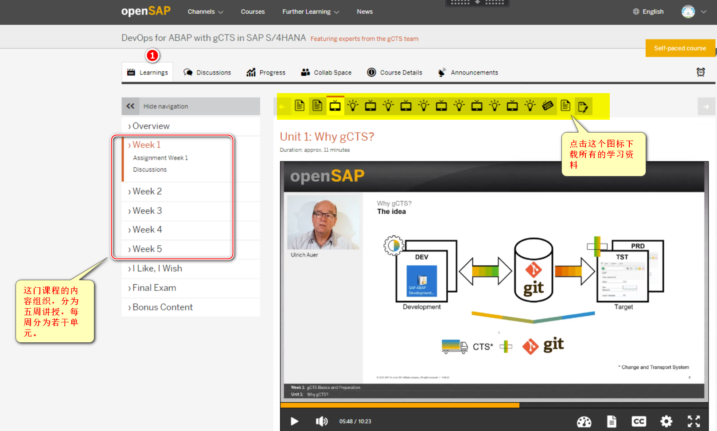Open document icon next to keyboard icon
Viewport: 717px width, 431px height.
(565, 106)
